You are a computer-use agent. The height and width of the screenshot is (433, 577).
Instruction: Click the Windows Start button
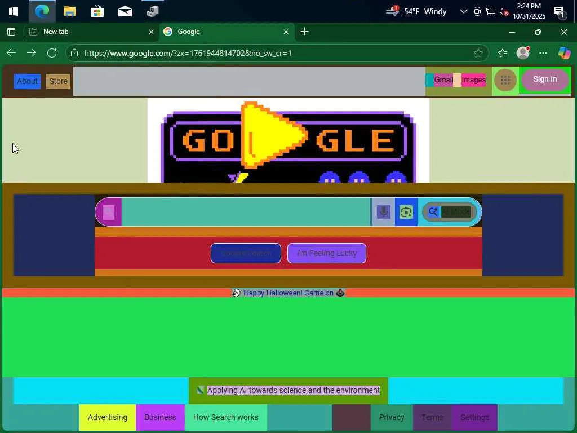pos(14,11)
